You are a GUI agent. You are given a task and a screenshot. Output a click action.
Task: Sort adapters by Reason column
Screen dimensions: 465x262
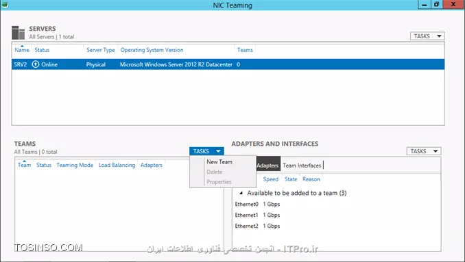coord(311,179)
